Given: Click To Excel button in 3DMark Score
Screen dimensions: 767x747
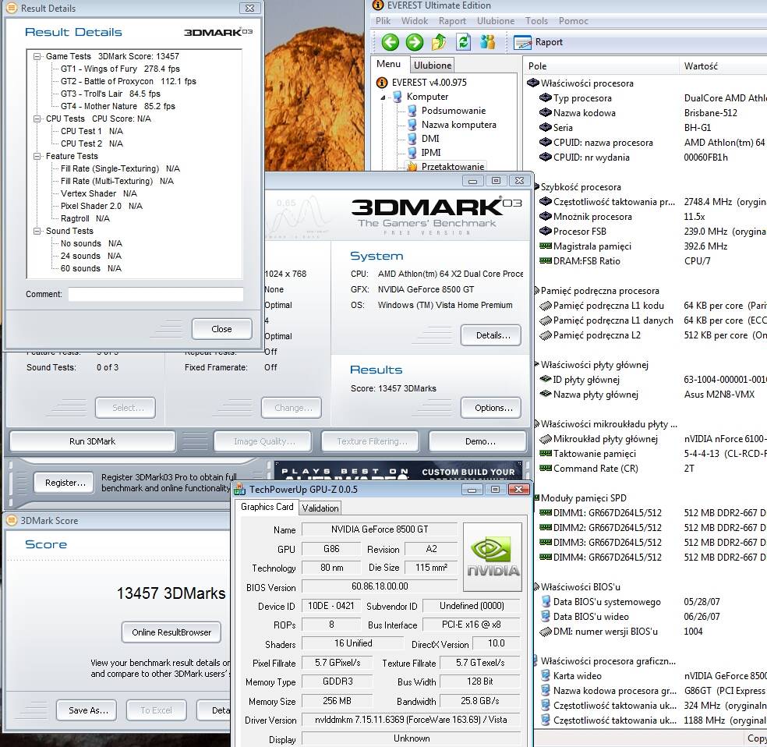Looking at the screenshot, I should 156,710.
